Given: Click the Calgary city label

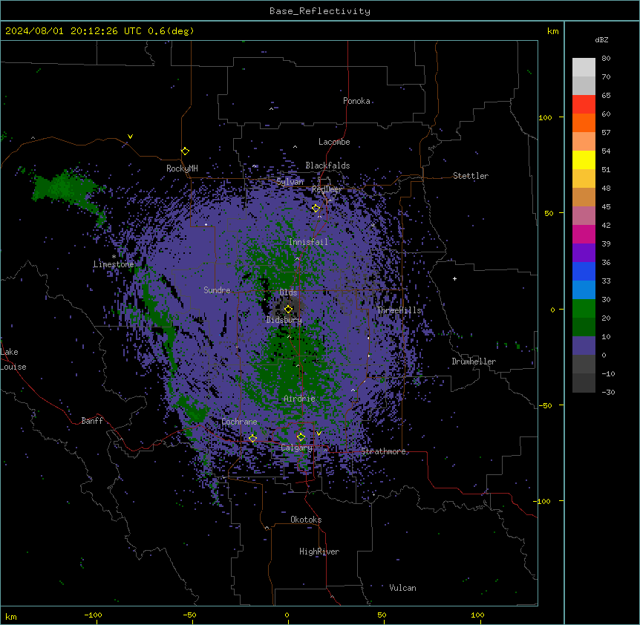Looking at the screenshot, I should point(296,448).
